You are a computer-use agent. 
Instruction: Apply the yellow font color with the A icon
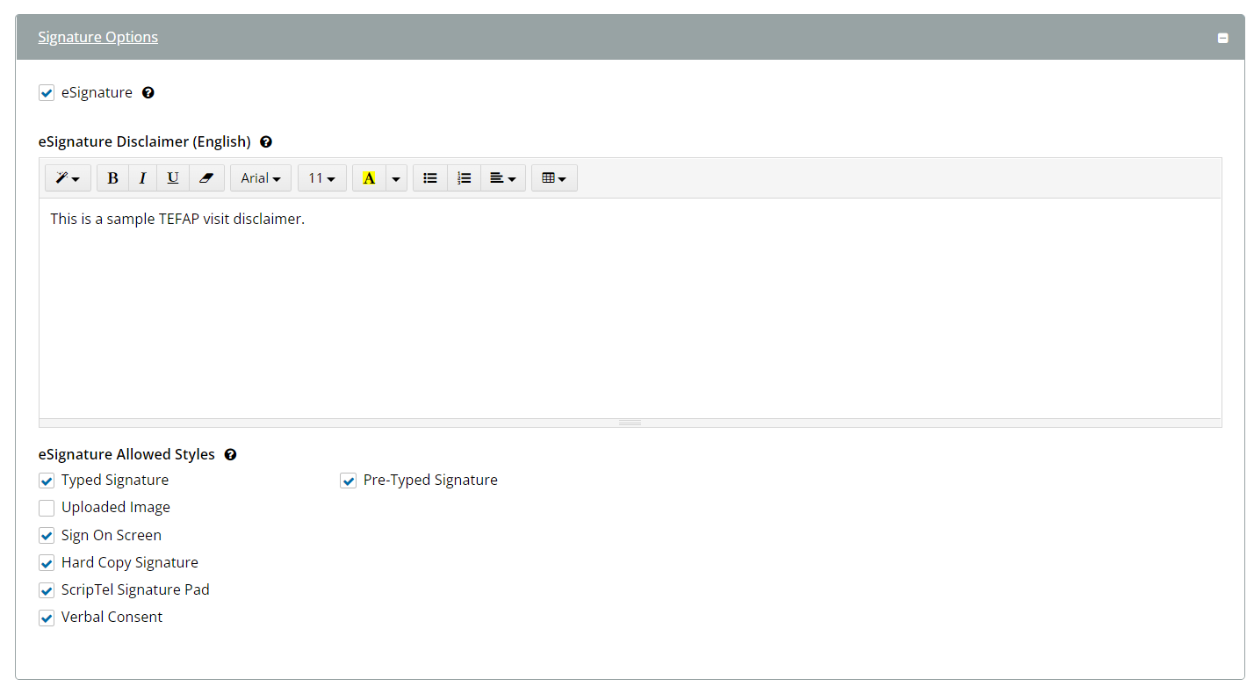click(x=369, y=177)
